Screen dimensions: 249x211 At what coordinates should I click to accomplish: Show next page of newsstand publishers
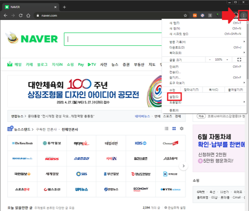184,166
